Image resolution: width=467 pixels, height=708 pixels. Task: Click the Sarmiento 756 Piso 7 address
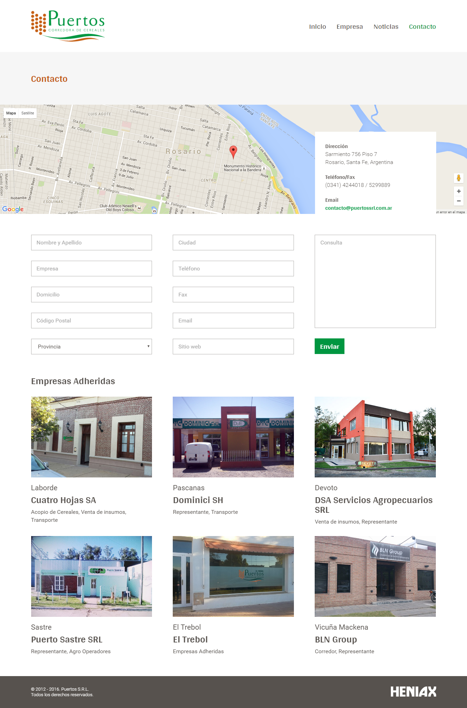point(351,154)
